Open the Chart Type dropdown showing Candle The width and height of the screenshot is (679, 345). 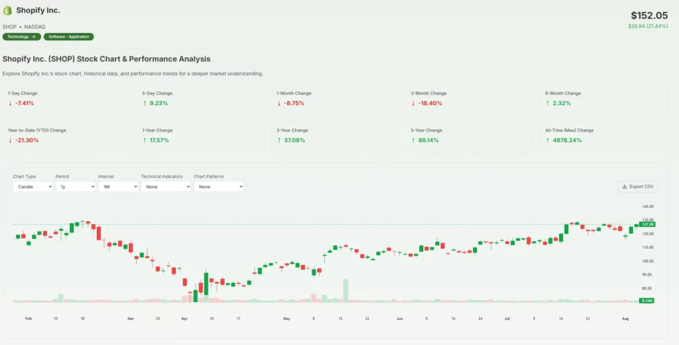[33, 187]
